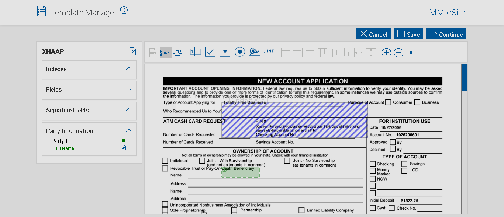Click the document vertical scrollbar thumb

[x=465, y=78]
